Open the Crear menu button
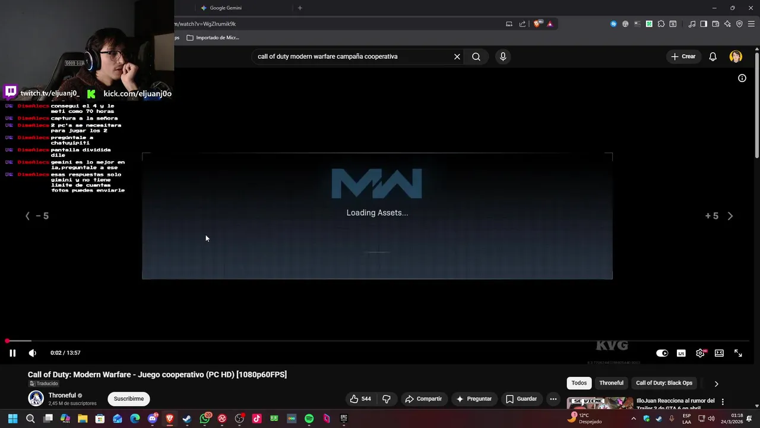The width and height of the screenshot is (760, 428). 683,56
